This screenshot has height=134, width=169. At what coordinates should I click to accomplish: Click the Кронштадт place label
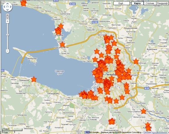tap(32, 58)
